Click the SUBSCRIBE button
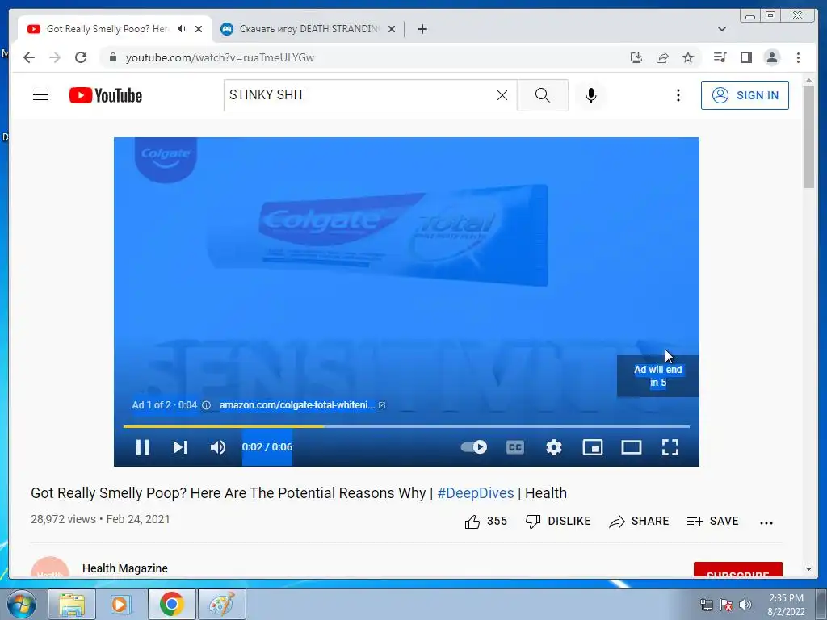Screen dimensions: 827x620 (738, 571)
